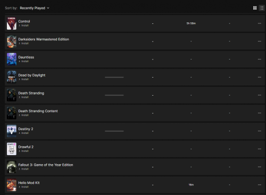
Task: Open more options for Death Stranding
Action: (x=260, y=95)
